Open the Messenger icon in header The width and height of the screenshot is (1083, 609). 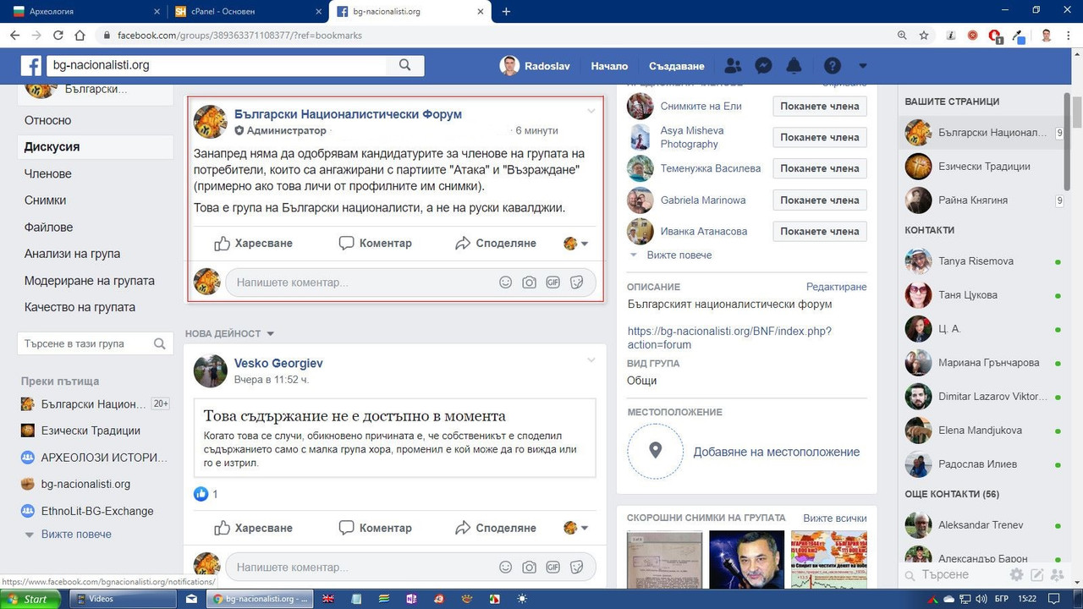tap(762, 66)
